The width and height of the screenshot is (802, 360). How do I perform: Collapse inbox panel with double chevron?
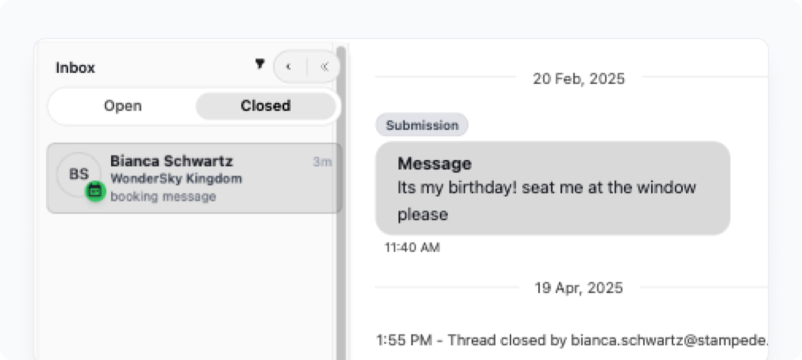[324, 66]
